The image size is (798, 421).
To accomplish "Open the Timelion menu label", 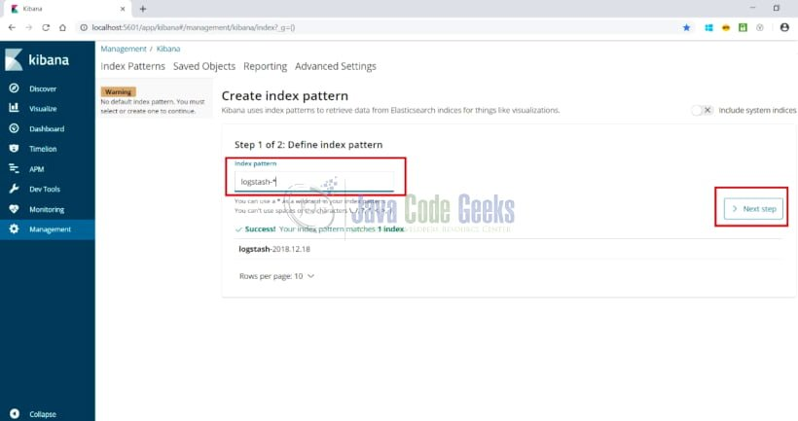I will pos(43,149).
